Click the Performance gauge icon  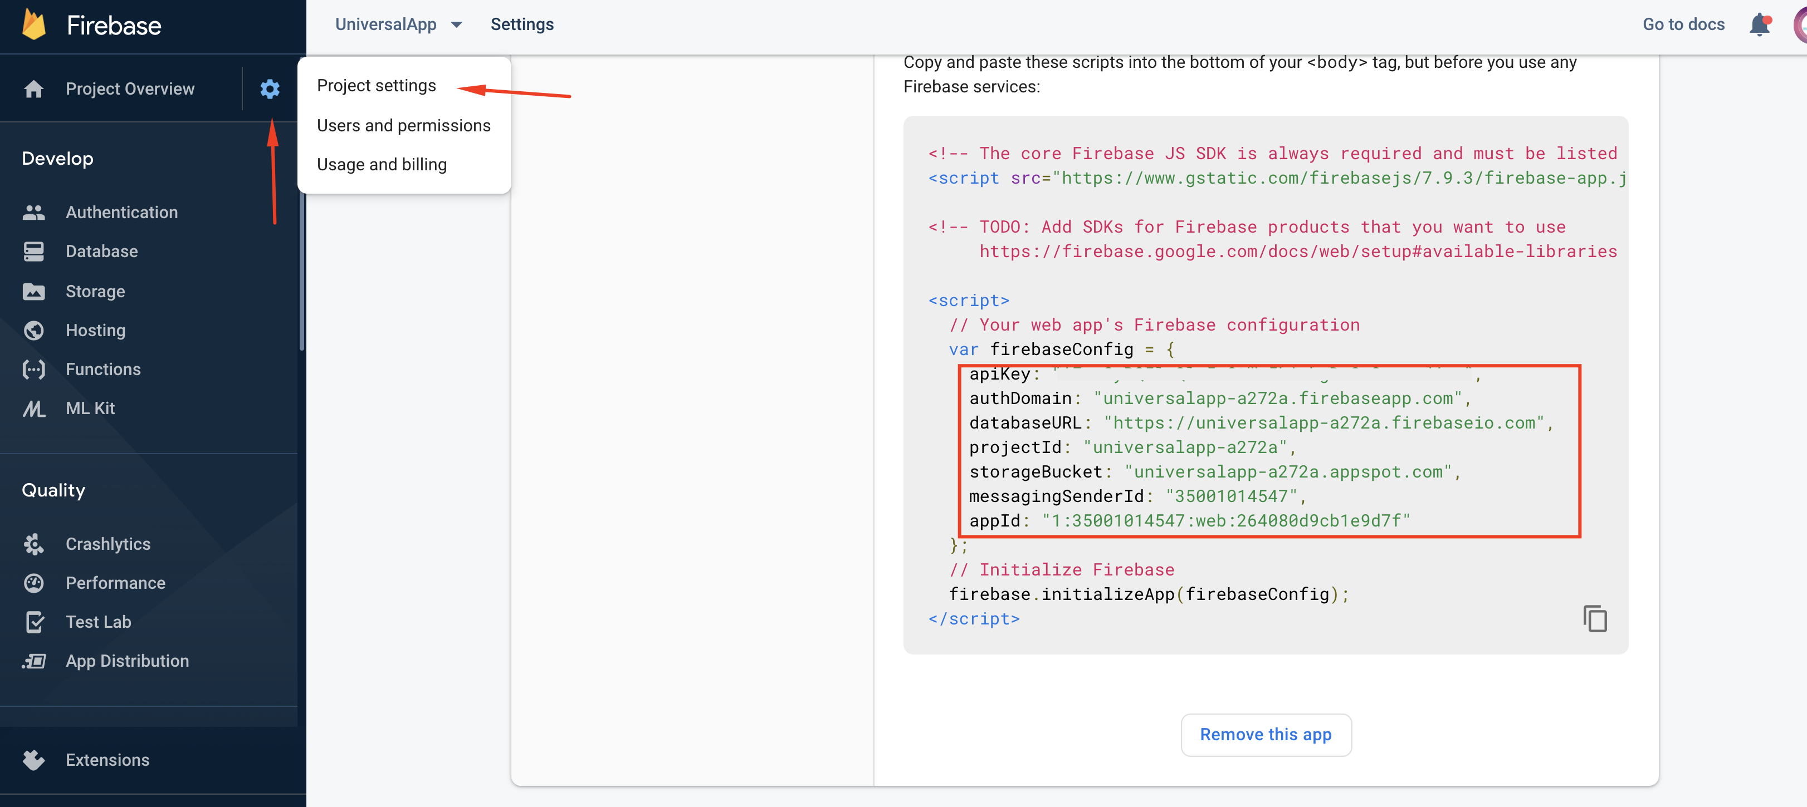(33, 583)
